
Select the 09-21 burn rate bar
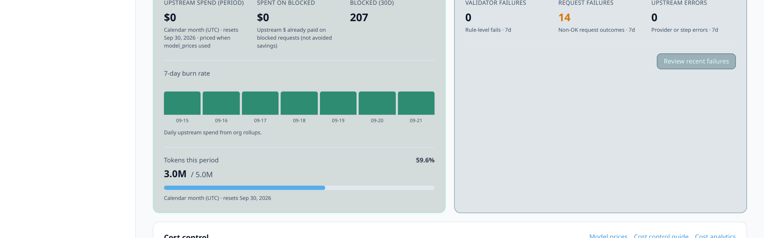416,103
